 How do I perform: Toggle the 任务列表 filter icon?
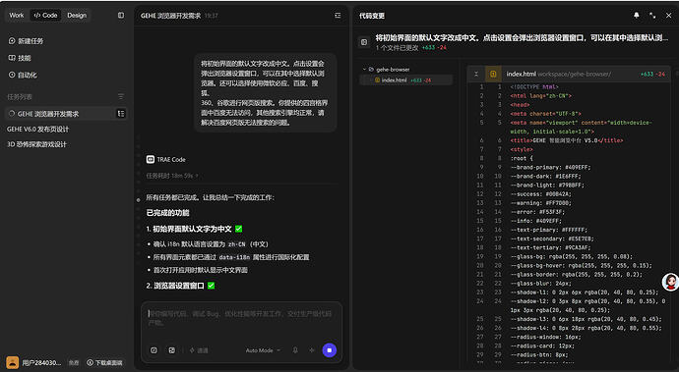coord(121,96)
